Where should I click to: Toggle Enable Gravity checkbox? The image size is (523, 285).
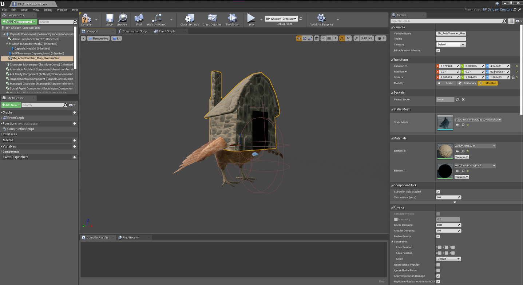pyautogui.click(x=438, y=237)
